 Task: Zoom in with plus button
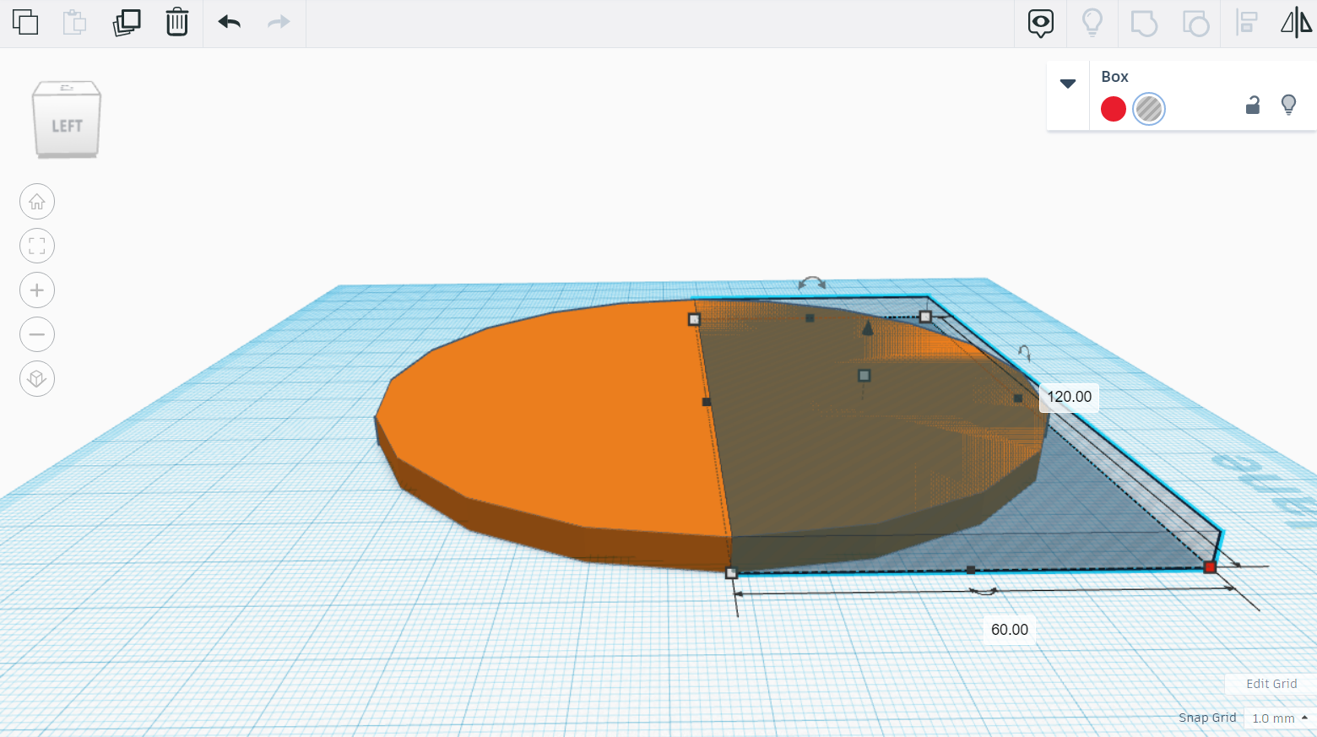click(x=37, y=290)
